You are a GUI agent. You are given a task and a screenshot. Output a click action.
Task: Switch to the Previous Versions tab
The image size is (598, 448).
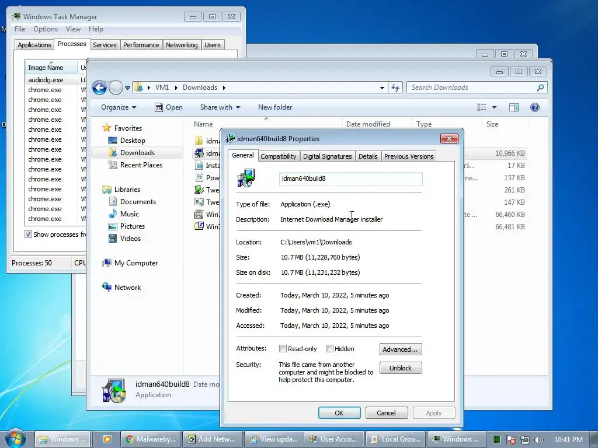coord(409,156)
